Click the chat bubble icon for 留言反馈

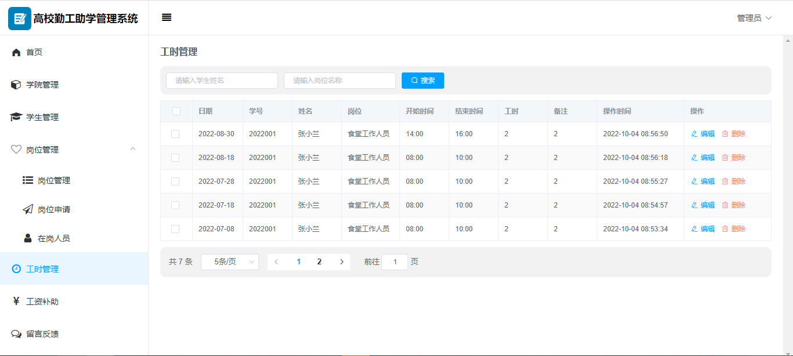16,334
